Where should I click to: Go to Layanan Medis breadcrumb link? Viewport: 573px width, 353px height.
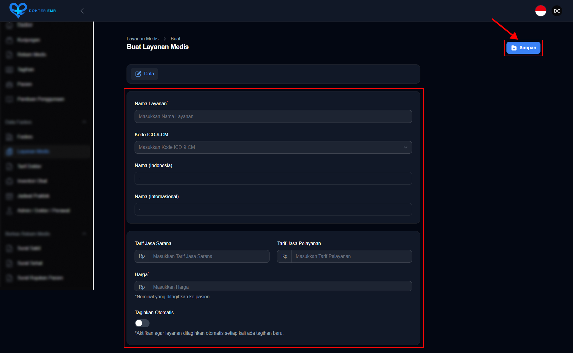(142, 39)
